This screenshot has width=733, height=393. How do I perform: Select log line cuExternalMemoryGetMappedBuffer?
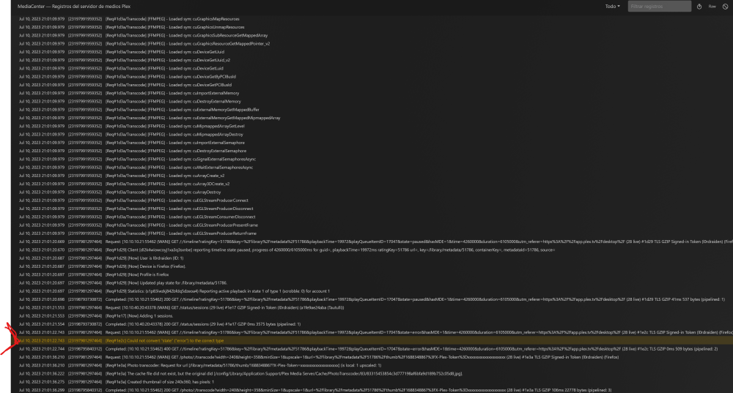point(139,110)
